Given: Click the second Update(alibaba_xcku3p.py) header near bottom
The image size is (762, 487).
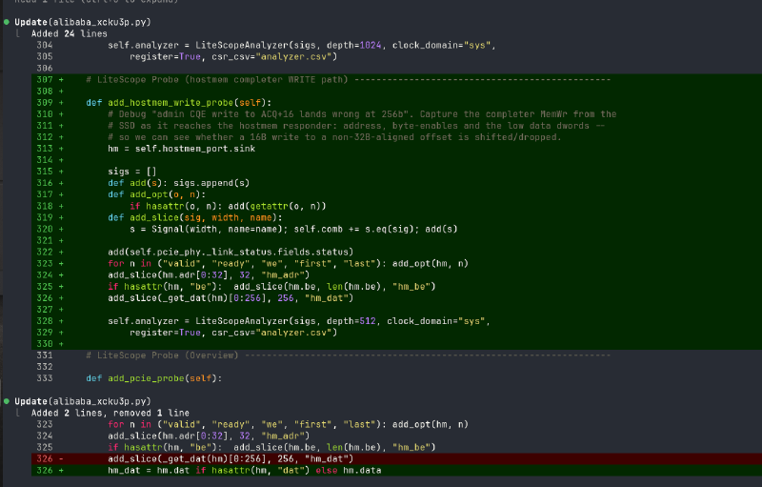Looking at the screenshot, I should 83,401.
